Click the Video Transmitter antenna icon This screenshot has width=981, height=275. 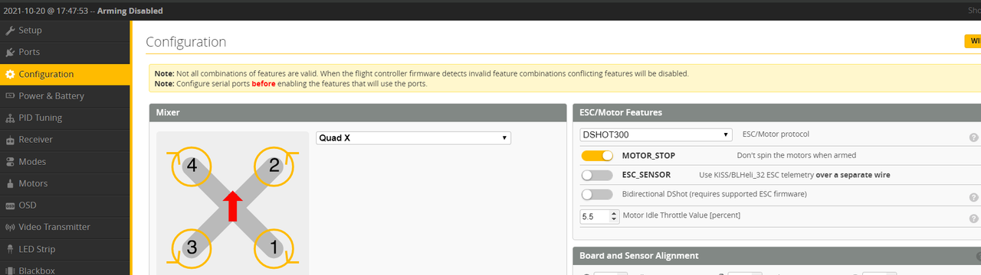coord(10,227)
